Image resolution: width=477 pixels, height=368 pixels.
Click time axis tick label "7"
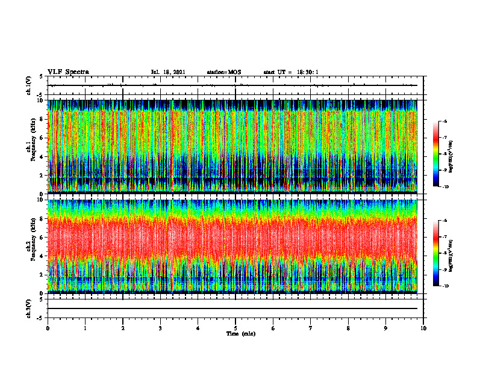tap(311, 328)
